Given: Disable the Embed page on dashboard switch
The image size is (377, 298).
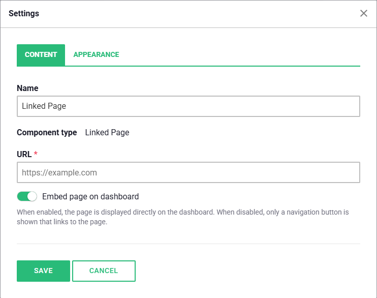Looking at the screenshot, I should point(27,196).
